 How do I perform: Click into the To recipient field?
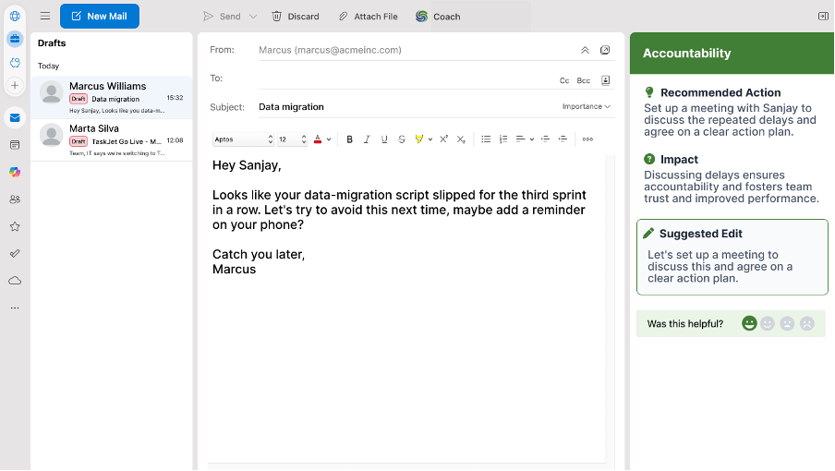pos(397,80)
